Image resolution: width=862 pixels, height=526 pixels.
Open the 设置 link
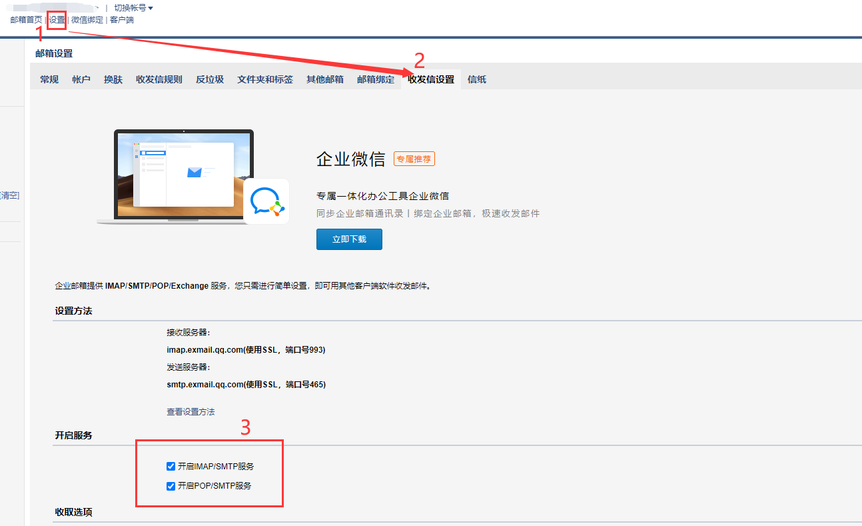coord(57,20)
